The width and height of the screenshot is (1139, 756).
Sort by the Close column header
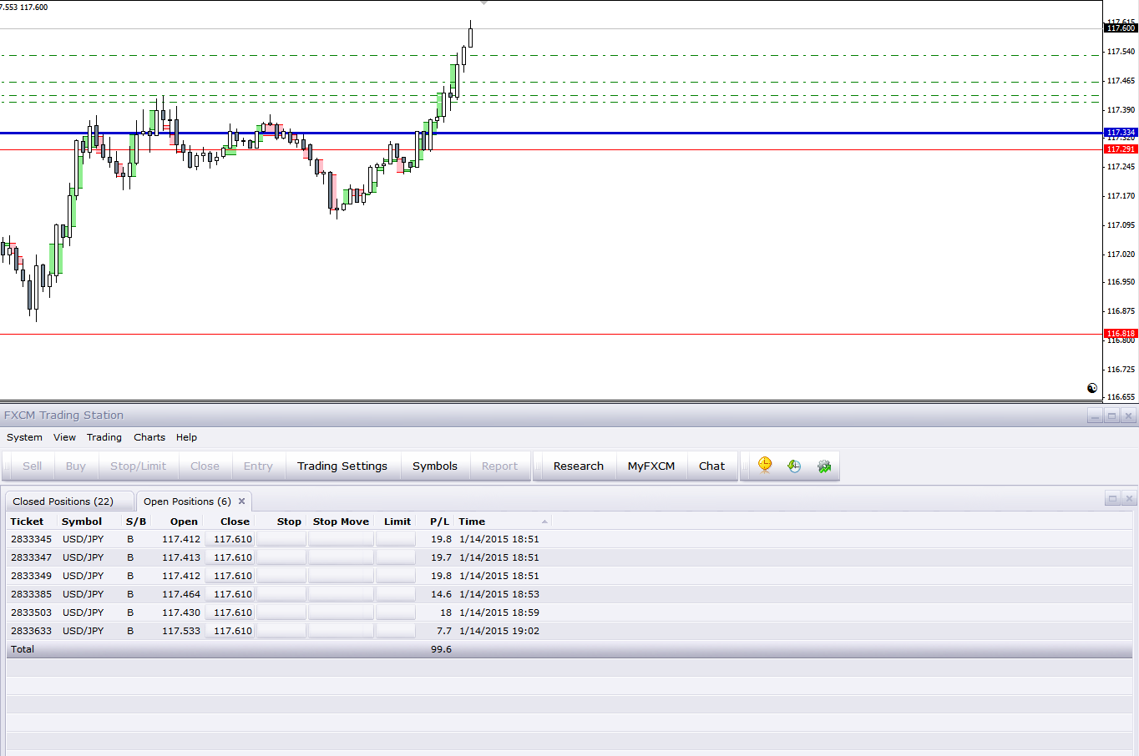tap(235, 522)
